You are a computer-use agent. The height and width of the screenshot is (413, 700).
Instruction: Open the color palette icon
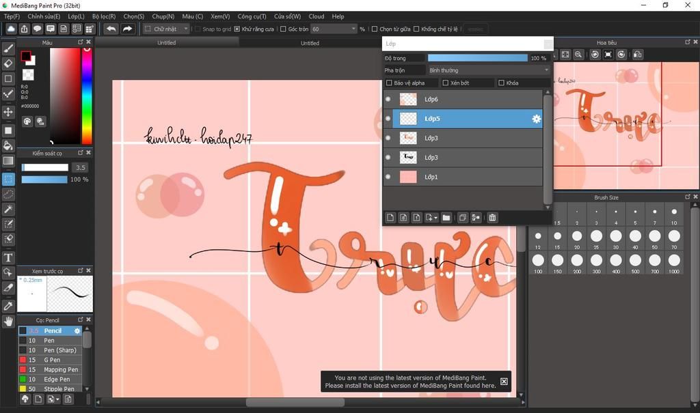click(x=27, y=122)
